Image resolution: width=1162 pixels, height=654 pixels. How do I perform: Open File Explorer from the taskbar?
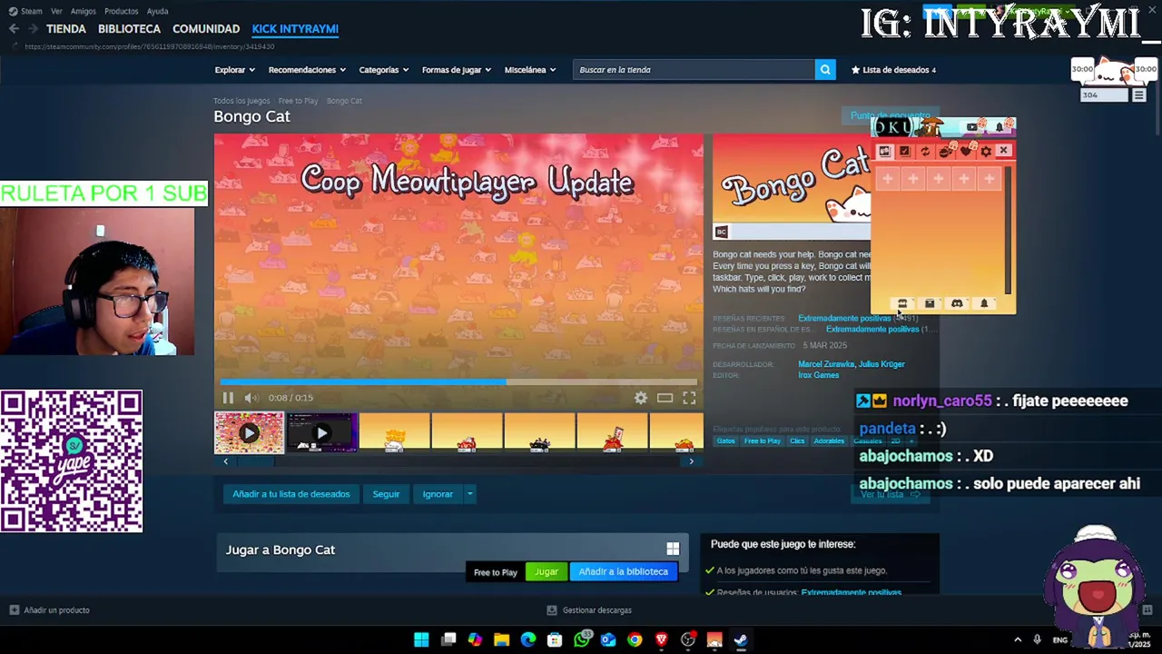click(x=501, y=639)
